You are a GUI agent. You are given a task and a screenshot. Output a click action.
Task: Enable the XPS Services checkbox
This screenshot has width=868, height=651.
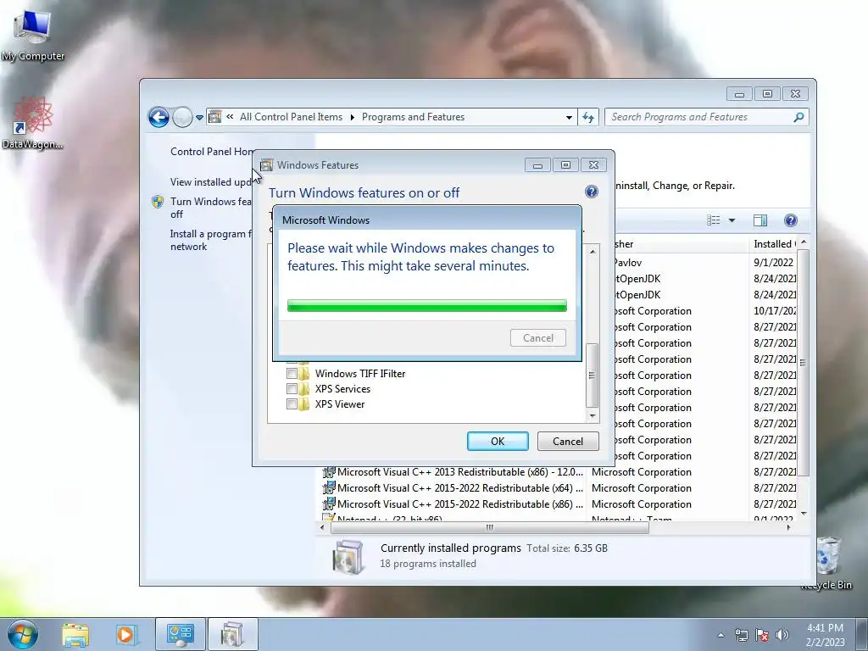pyautogui.click(x=292, y=389)
